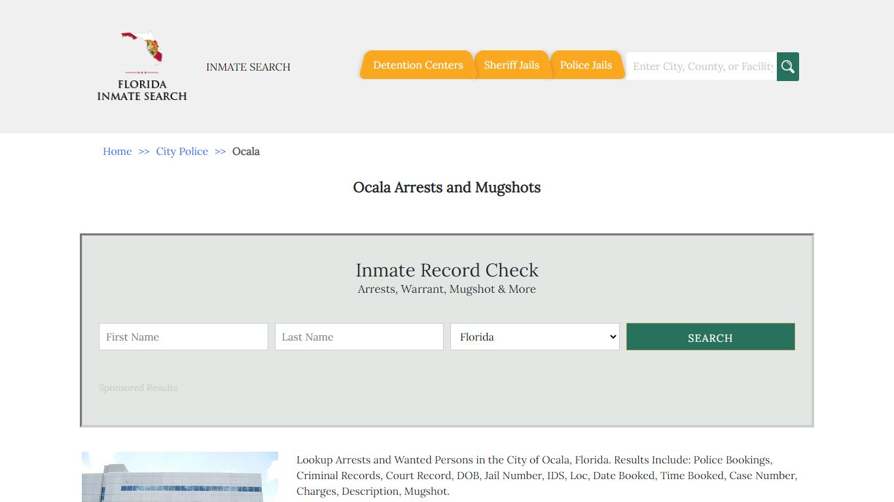This screenshot has height=502, width=894.
Task: Click the magnifier search icon button
Action: click(x=788, y=67)
